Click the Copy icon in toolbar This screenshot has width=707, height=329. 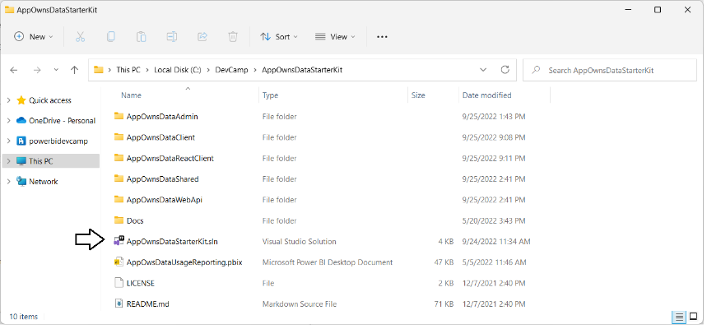[x=110, y=37]
